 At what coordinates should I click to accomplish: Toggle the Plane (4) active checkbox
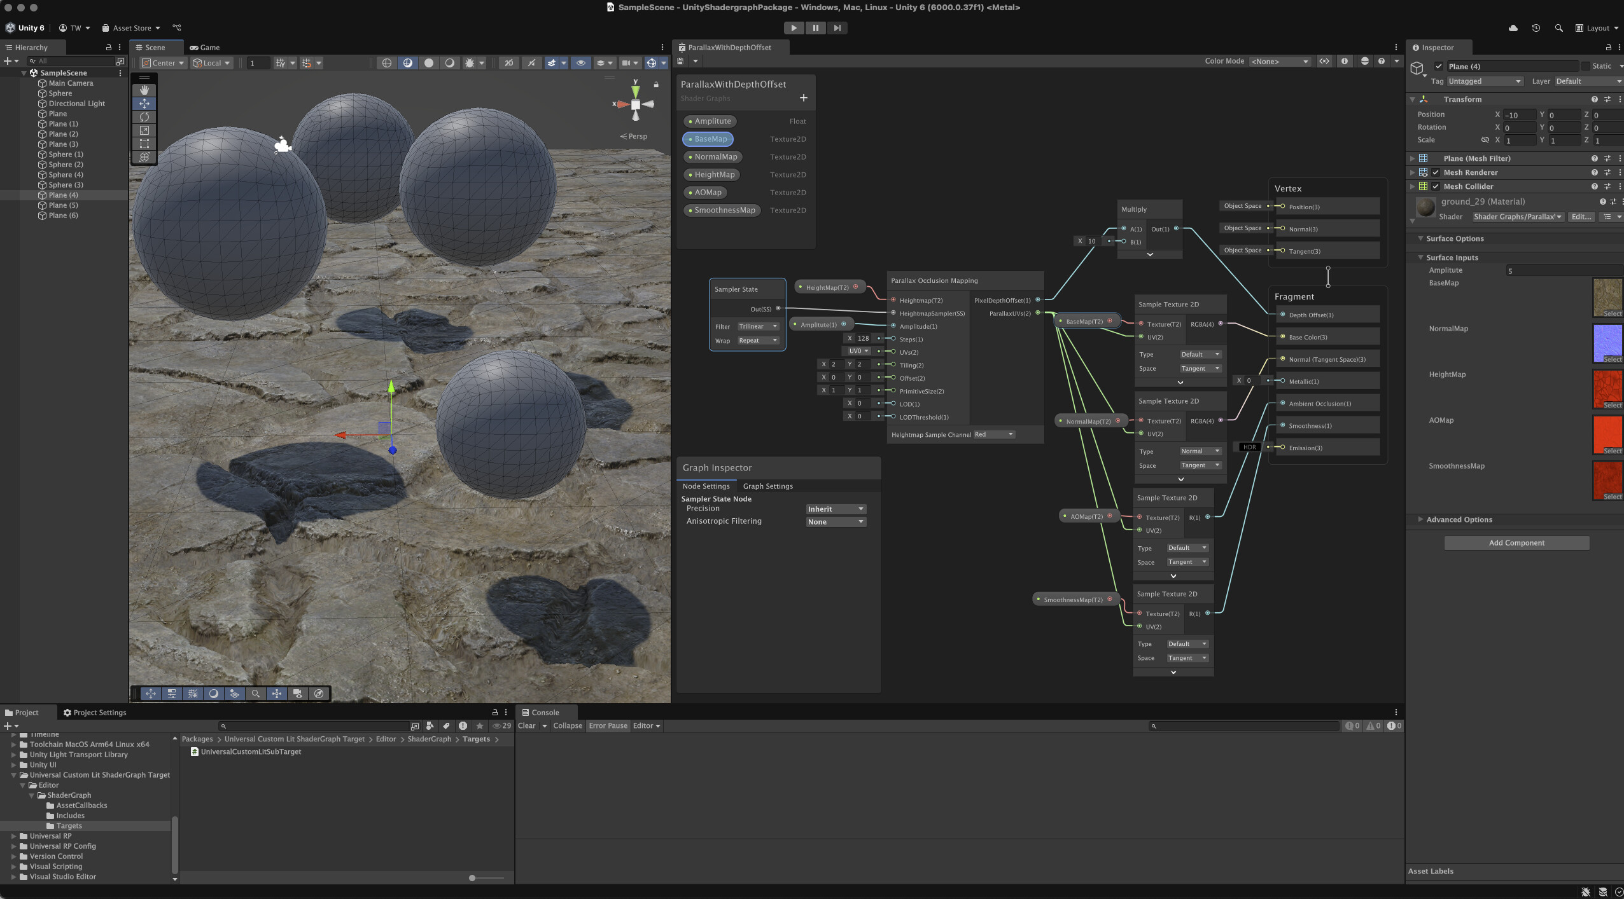1438,66
